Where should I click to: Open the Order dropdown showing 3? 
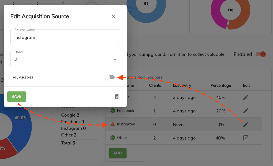(x=65, y=59)
